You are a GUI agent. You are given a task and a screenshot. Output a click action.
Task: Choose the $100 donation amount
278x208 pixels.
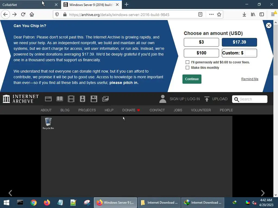pos(201,53)
